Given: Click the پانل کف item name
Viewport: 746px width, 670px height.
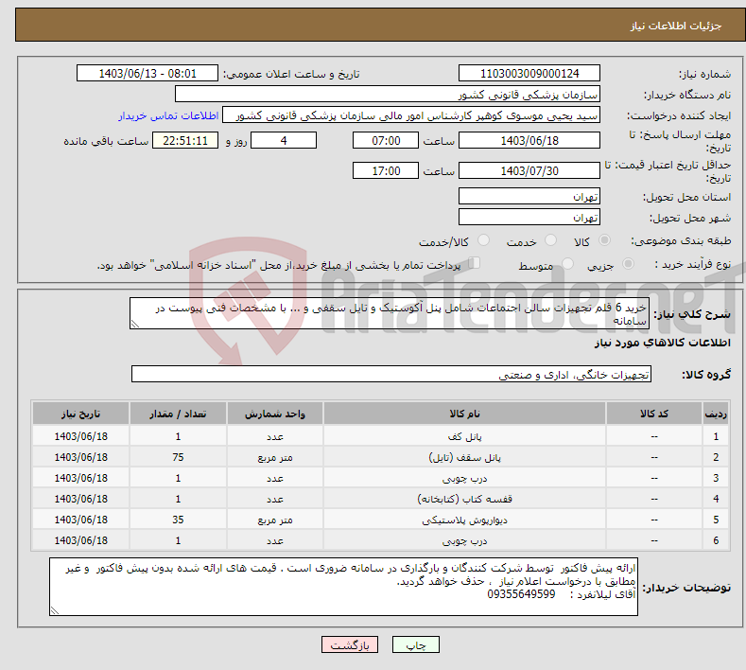Looking at the screenshot, I should pyautogui.click(x=464, y=436).
